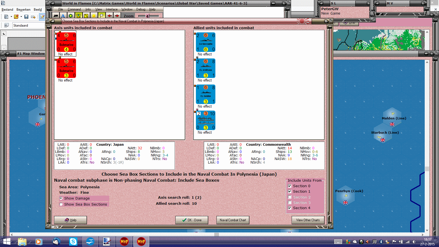Open OpenOffice from the taskbar
Viewport: 439px width, 247px height.
90,242
